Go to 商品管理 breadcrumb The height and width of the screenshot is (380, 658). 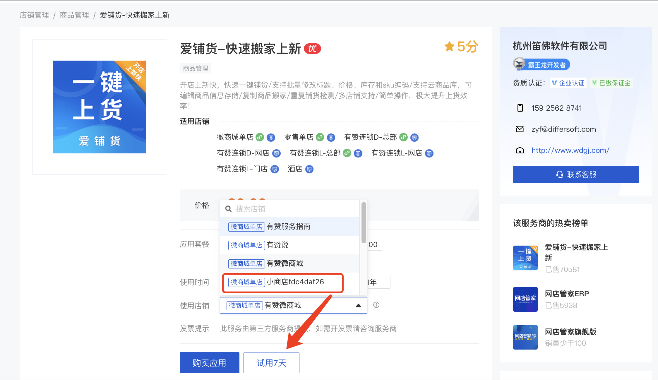click(74, 15)
